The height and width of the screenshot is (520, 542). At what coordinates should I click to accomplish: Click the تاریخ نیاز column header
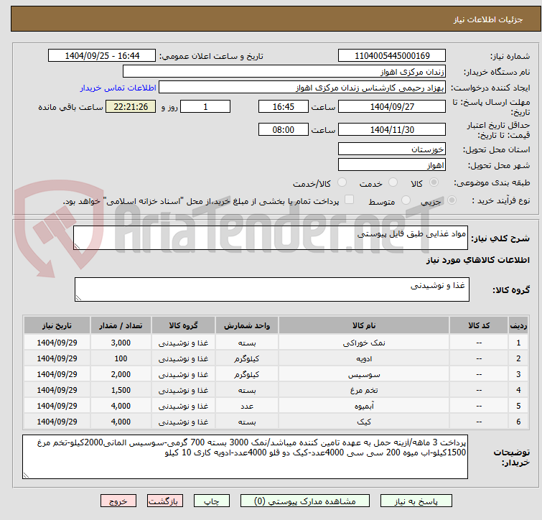(57, 325)
